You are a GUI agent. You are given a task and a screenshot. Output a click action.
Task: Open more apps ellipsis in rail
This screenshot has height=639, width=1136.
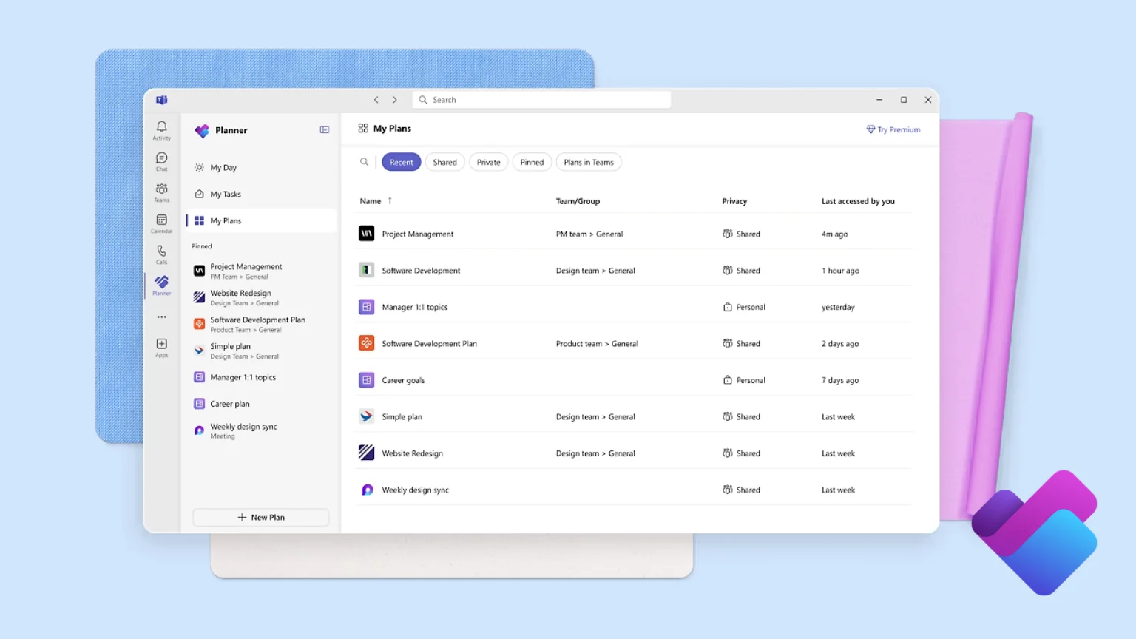[x=161, y=317]
